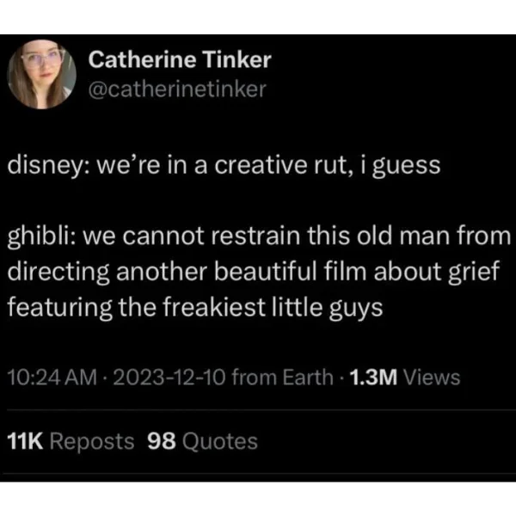Click the words 'directing another' in tweet

pyautogui.click(x=107, y=272)
